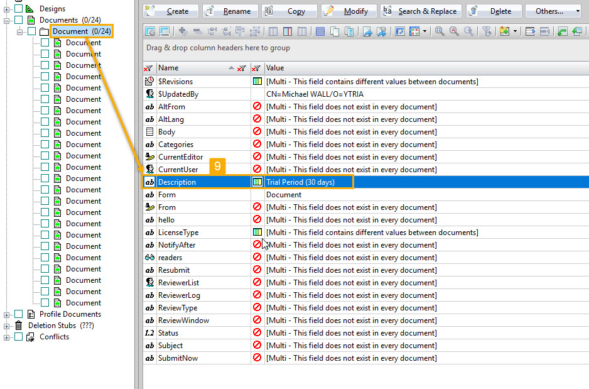Expand the Profile Documents tree entry
Screen dimensions: 589x389
[5, 314]
